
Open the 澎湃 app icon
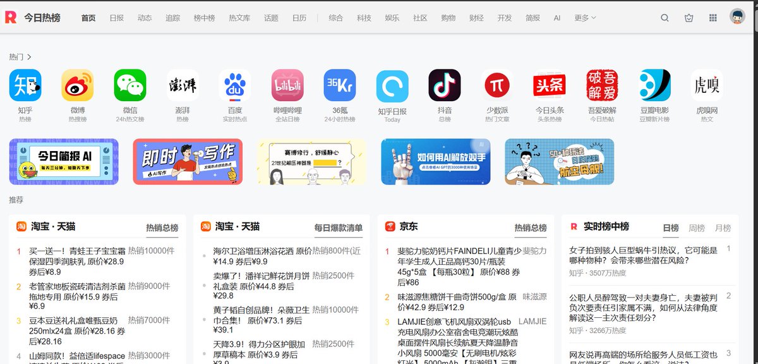click(x=183, y=85)
